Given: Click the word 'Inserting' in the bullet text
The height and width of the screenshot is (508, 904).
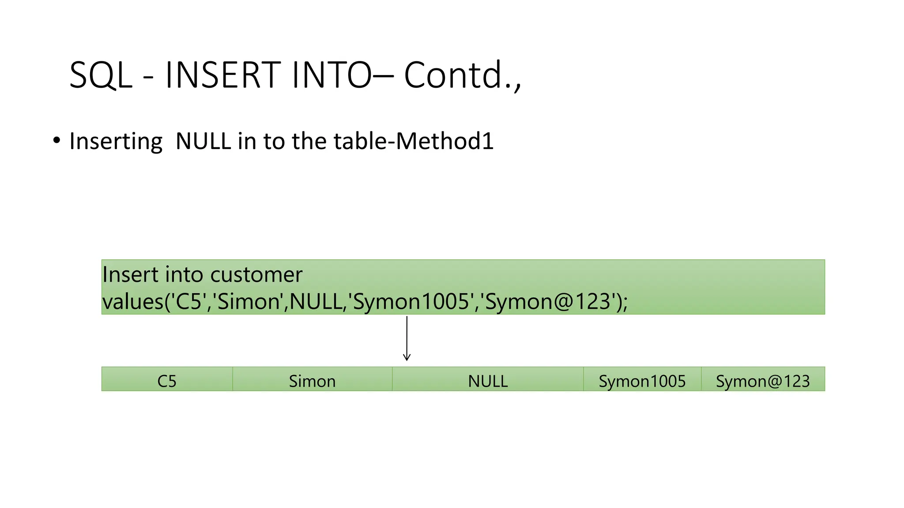Looking at the screenshot, I should pos(116,142).
